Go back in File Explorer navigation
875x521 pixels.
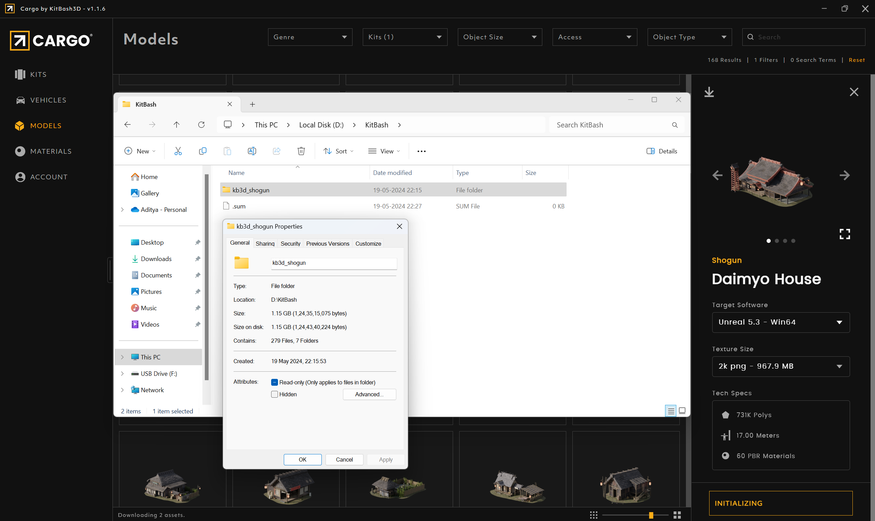(x=128, y=125)
